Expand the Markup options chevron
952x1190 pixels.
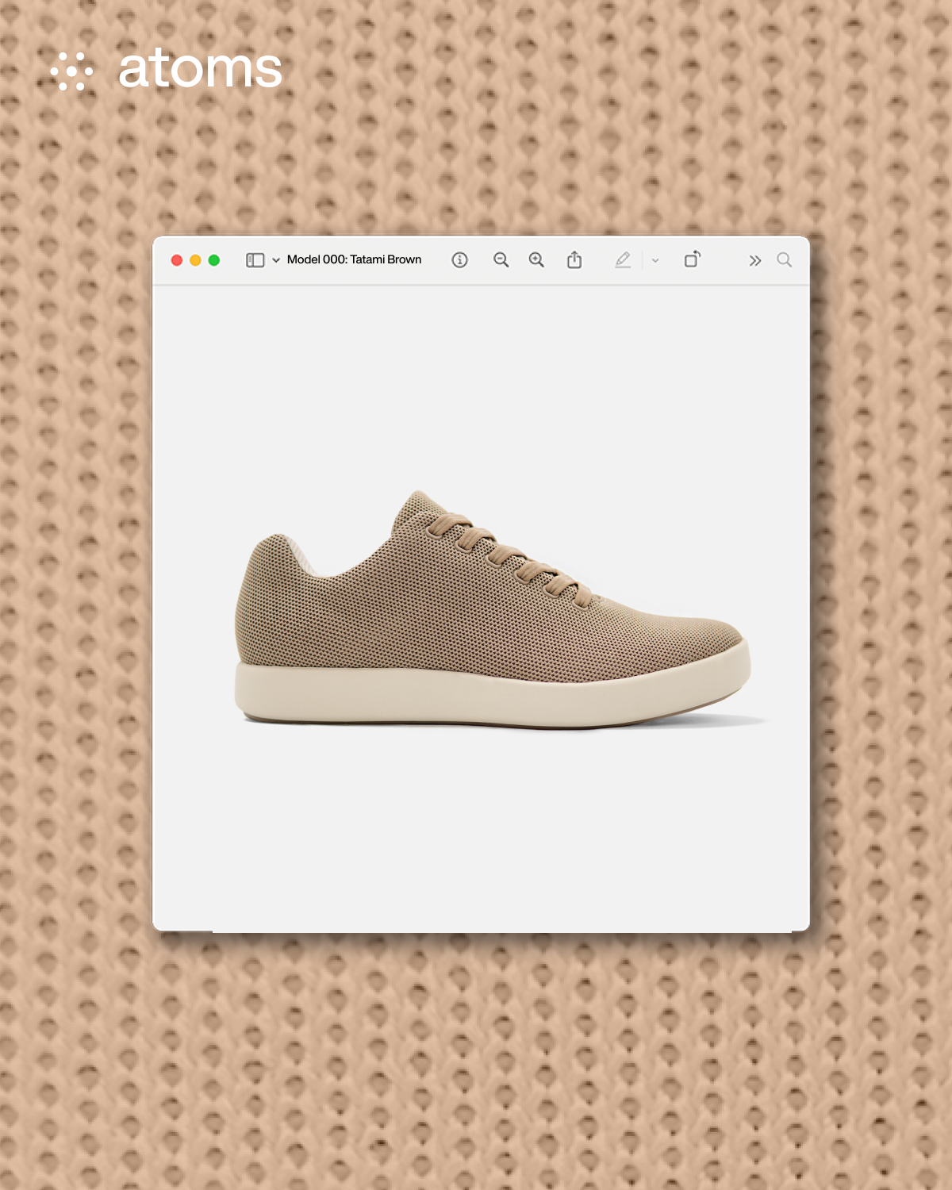[655, 260]
